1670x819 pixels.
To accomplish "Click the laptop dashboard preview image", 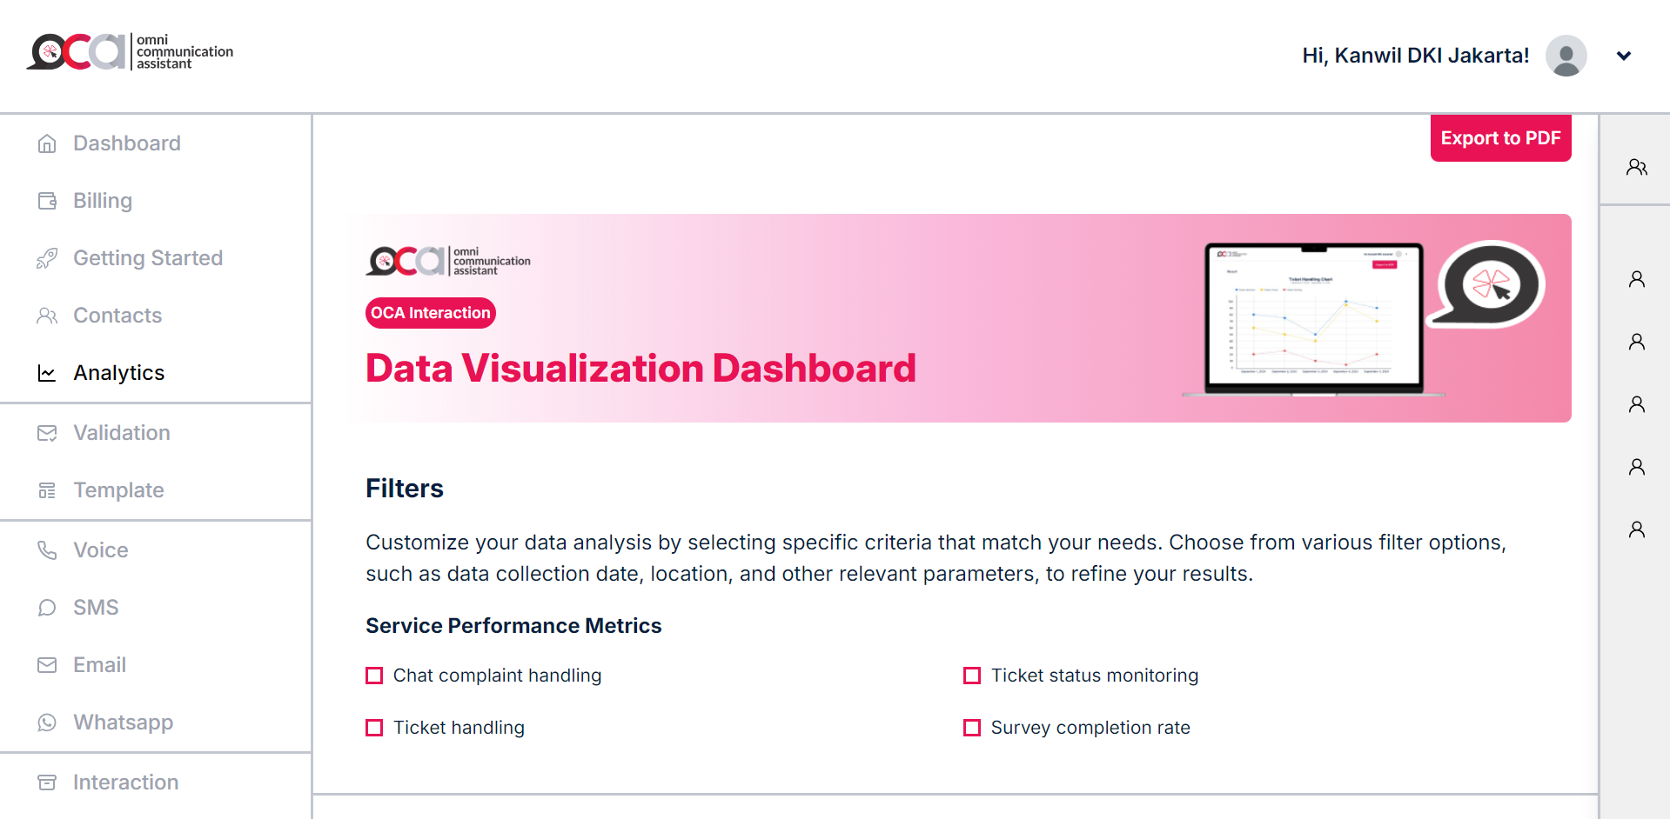I will click(1313, 319).
